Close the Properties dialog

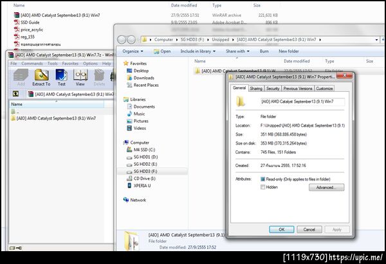click(x=344, y=75)
